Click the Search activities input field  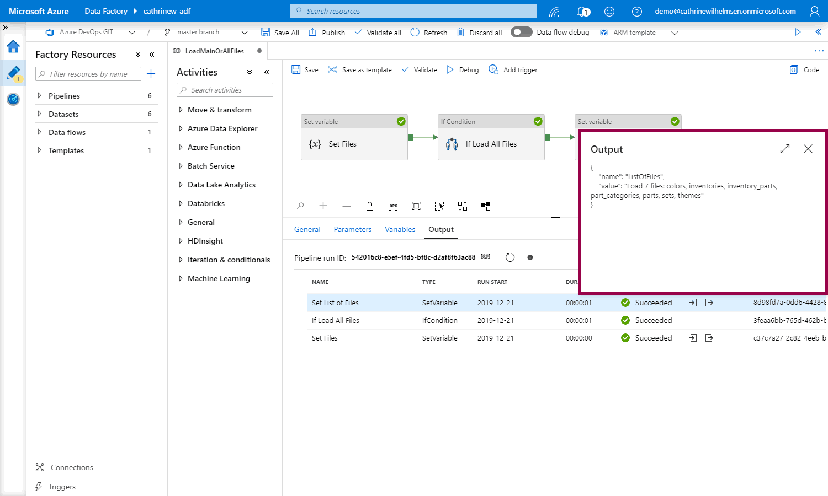[225, 90]
